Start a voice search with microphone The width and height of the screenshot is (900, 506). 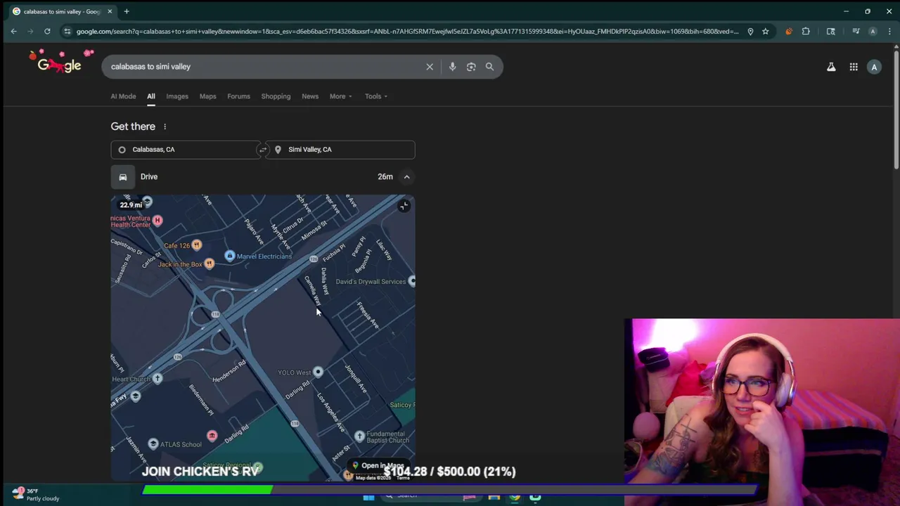pos(452,67)
